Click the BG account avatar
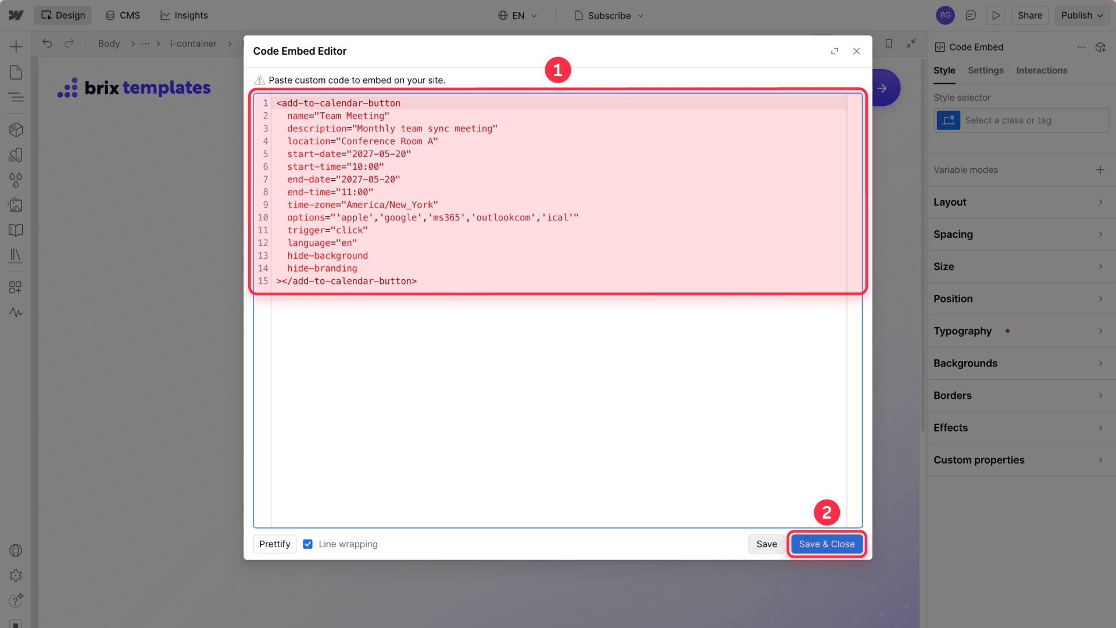 (945, 16)
